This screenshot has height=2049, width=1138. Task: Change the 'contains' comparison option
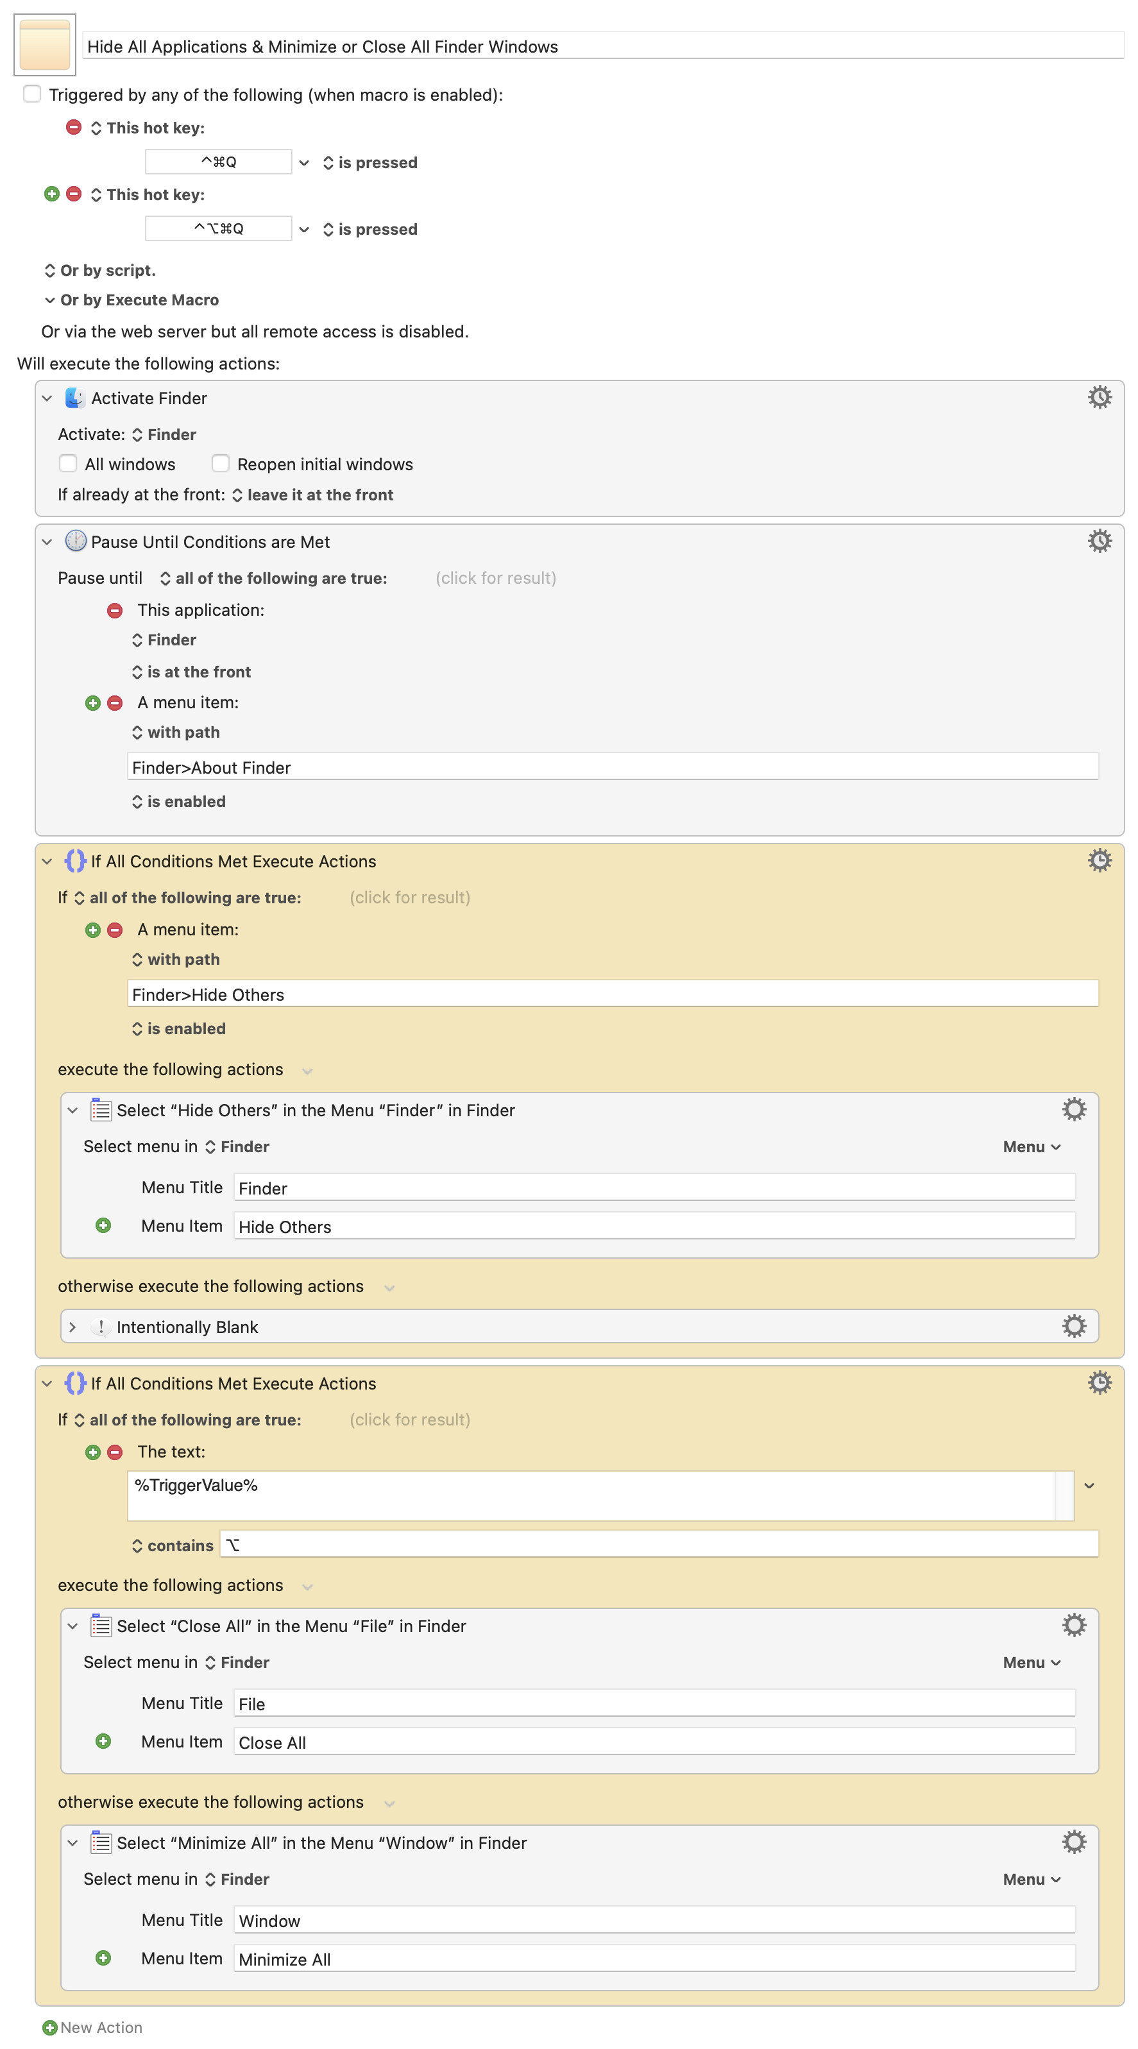point(173,1545)
